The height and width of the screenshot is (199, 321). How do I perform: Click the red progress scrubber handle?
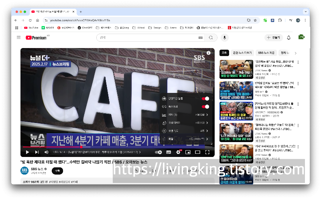tap(81, 147)
